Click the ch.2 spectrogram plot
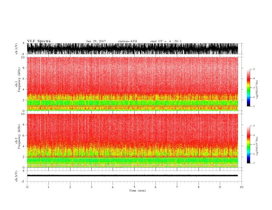The width and height of the screenshot is (272, 210). point(133,141)
